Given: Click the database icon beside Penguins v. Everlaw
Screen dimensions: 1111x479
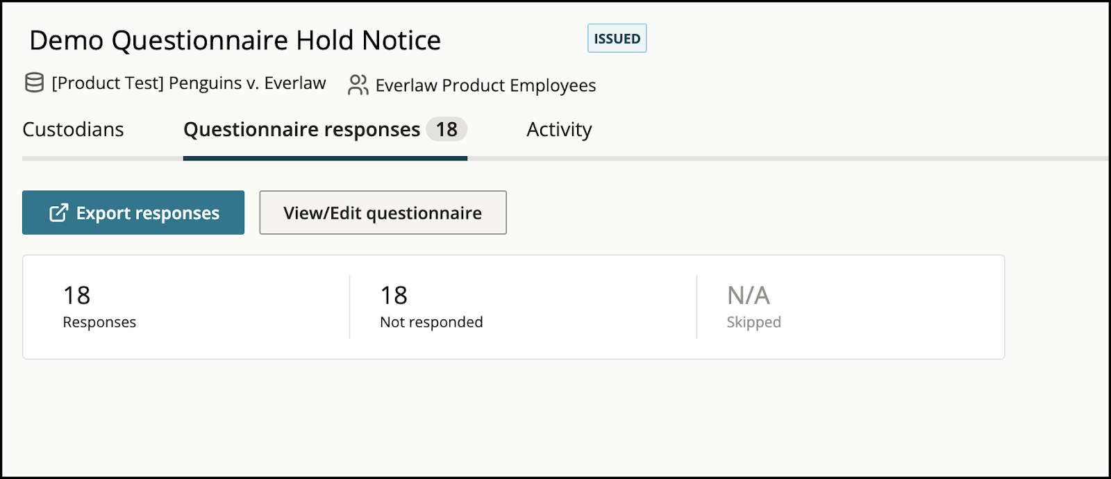Looking at the screenshot, I should pyautogui.click(x=34, y=83).
